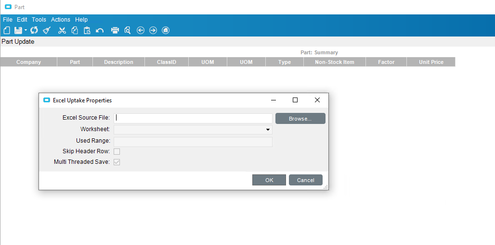Confirm dialog with OK button
This screenshot has width=495, height=245.
[269, 180]
